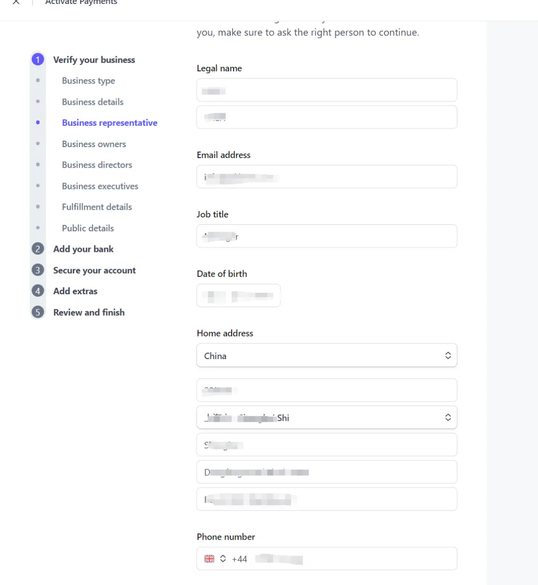Image resolution: width=538 pixels, height=585 pixels.
Task: Click the Job title input field
Action: pyautogui.click(x=327, y=236)
